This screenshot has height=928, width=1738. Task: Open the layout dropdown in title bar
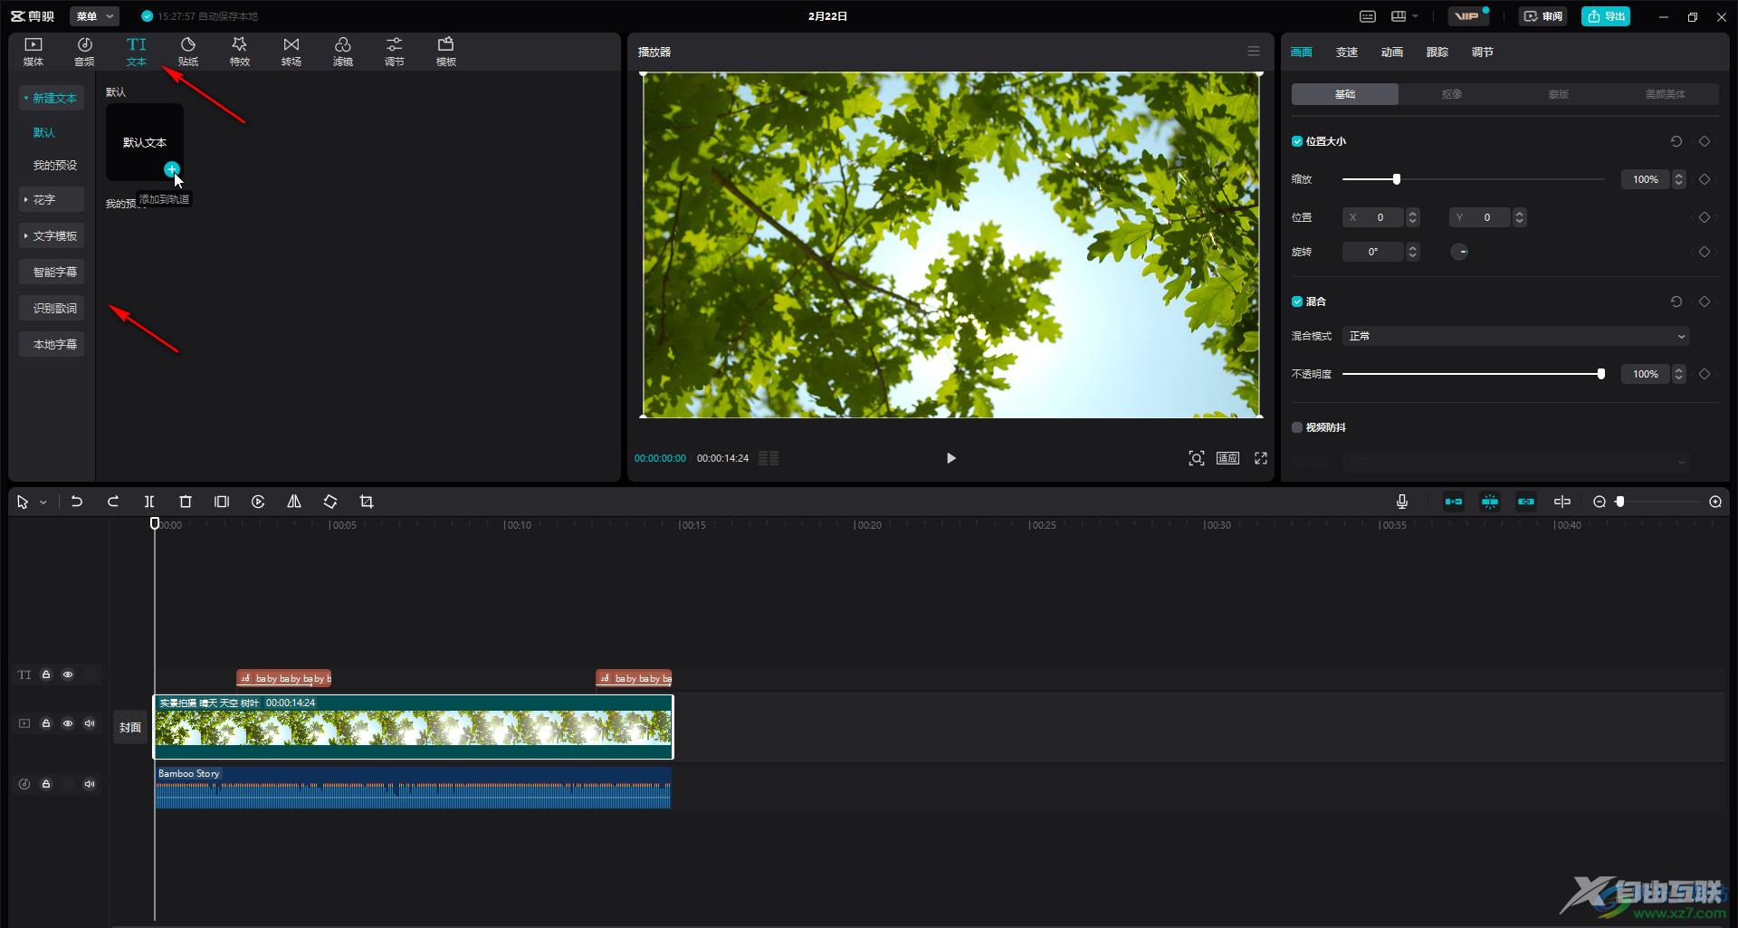tap(1405, 16)
